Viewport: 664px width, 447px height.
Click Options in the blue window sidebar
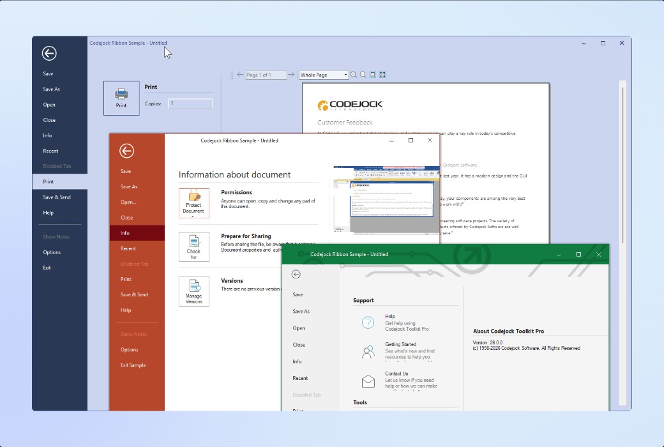click(x=60, y=252)
